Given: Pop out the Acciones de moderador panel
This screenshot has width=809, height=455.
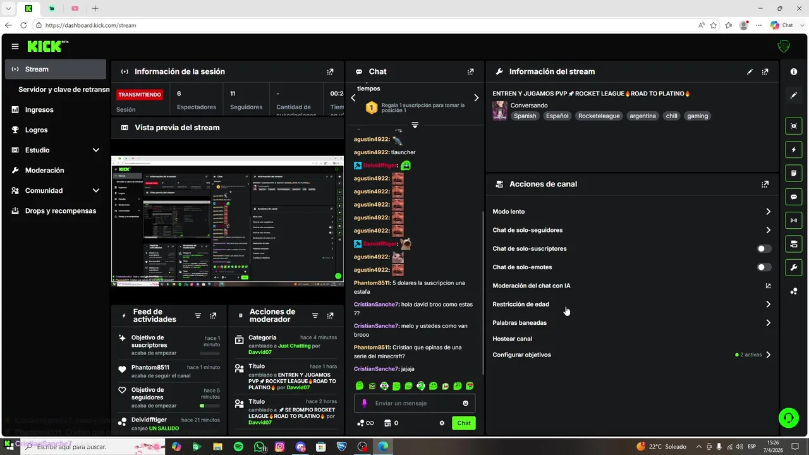Looking at the screenshot, I should [x=330, y=316].
